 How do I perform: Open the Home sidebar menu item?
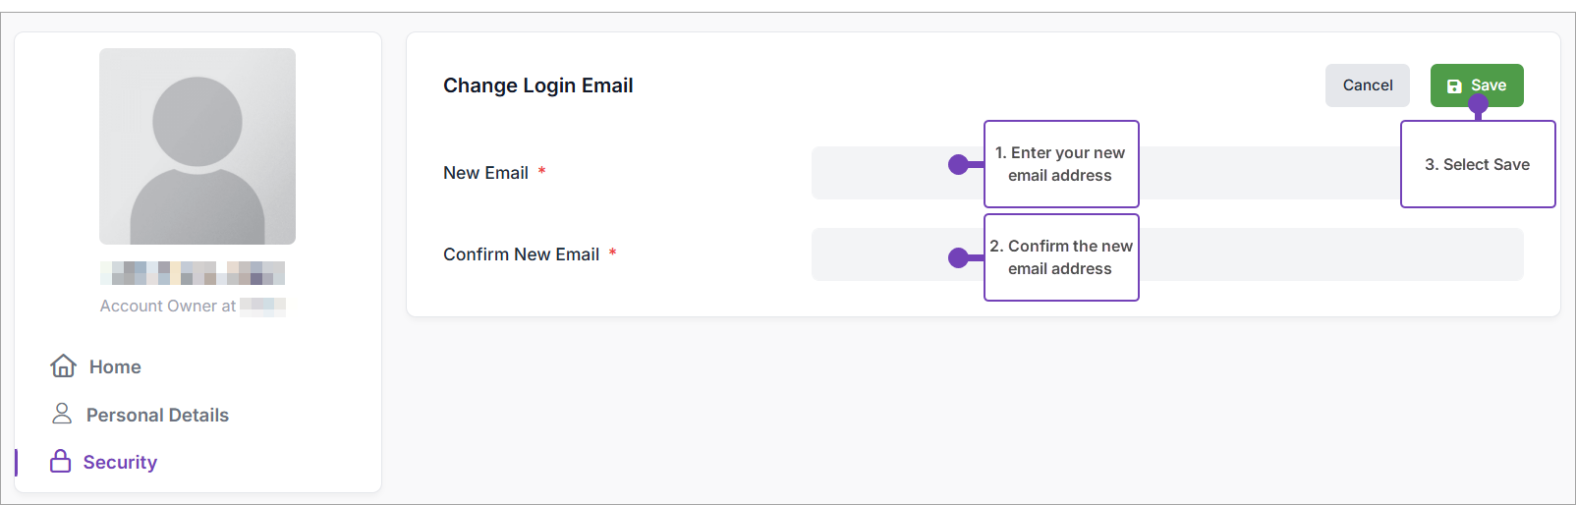click(x=115, y=366)
